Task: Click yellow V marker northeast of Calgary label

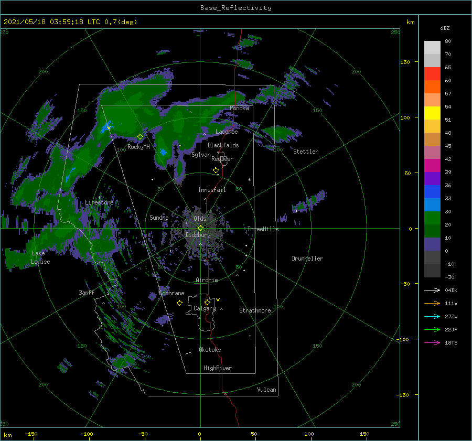Action: pos(218,300)
